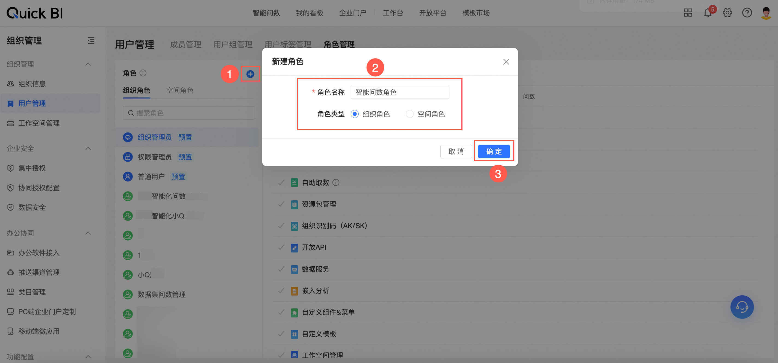The image size is (778, 363).
Task: Click the 自定义模板 icon
Action: tap(294, 334)
